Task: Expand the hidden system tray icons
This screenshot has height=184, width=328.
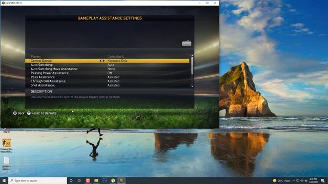Action: (294, 180)
